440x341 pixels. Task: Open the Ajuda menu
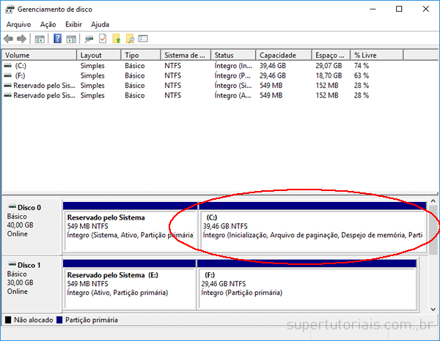[100, 24]
